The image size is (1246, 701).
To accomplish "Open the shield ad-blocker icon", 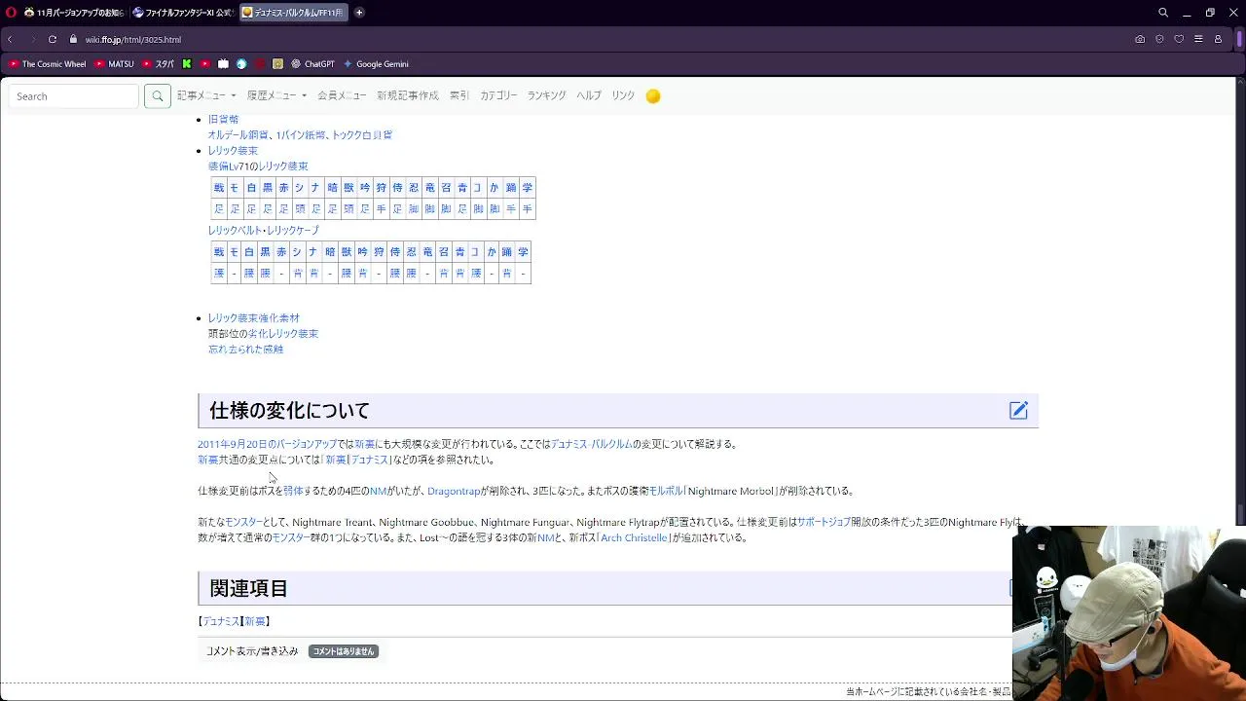I will tap(1159, 40).
